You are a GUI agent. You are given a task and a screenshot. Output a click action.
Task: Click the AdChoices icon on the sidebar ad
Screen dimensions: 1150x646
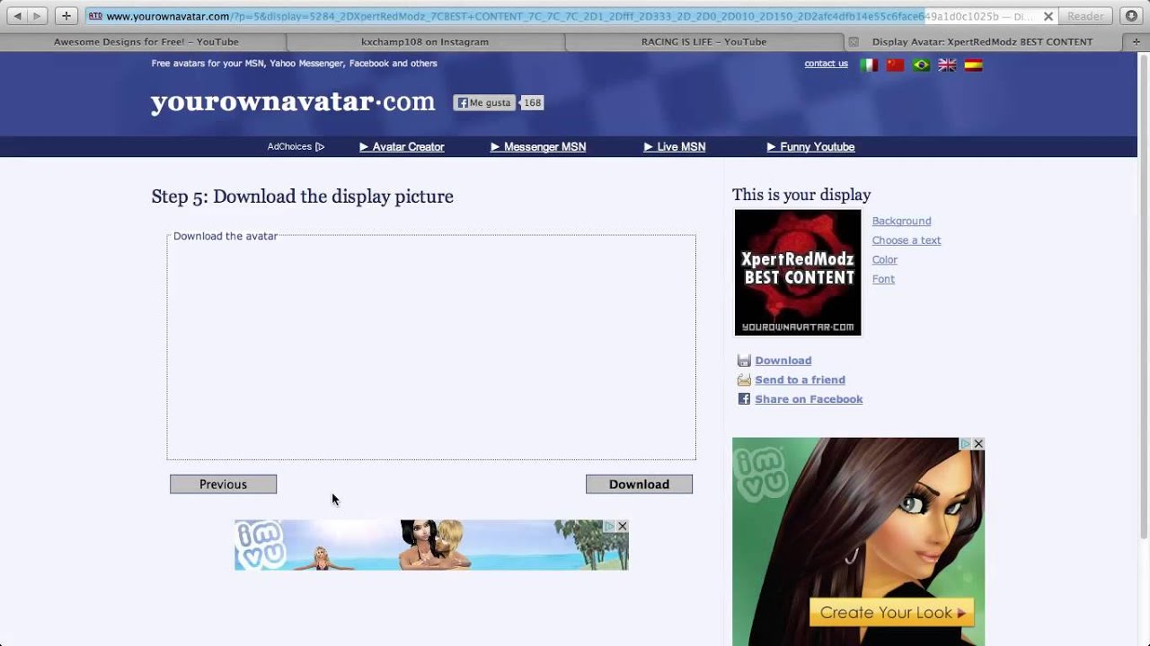966,444
